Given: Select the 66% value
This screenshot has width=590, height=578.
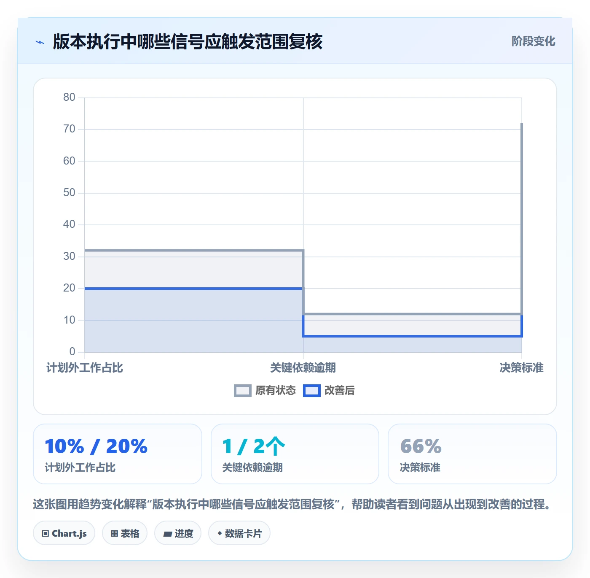Looking at the screenshot, I should [x=421, y=446].
